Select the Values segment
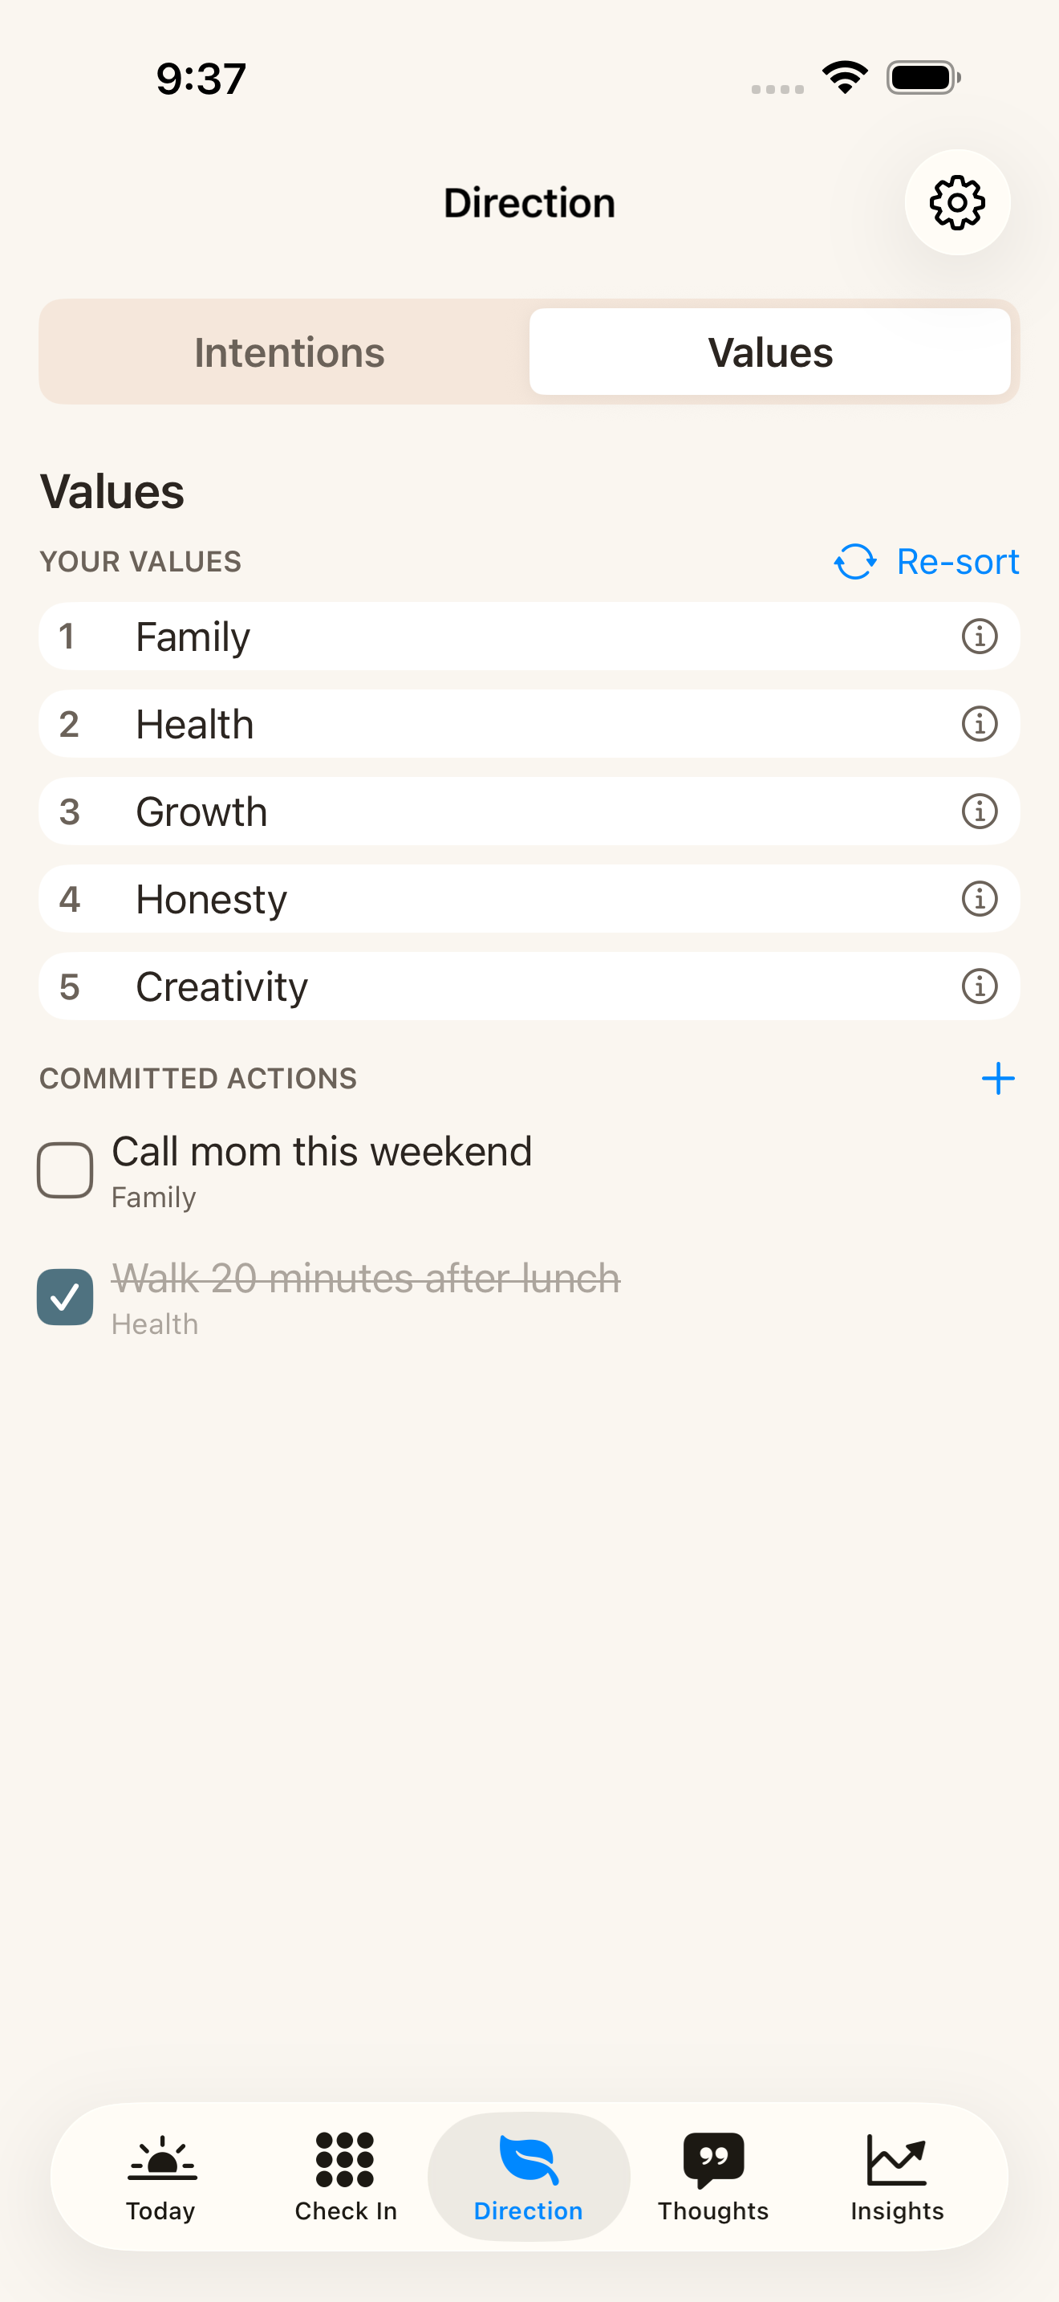 (769, 352)
